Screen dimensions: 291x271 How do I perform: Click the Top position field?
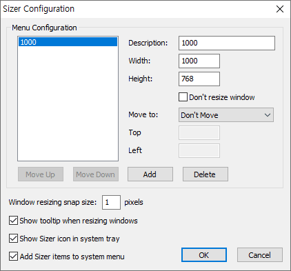pos(199,132)
